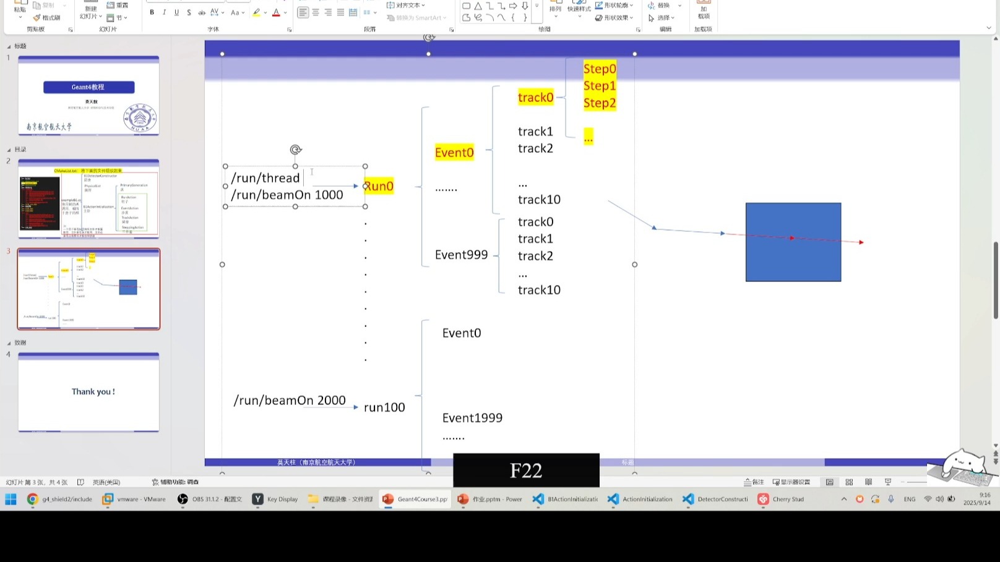Open the highlight color dropdown arrow
Screen dimensions: 1000x562
click(x=265, y=12)
